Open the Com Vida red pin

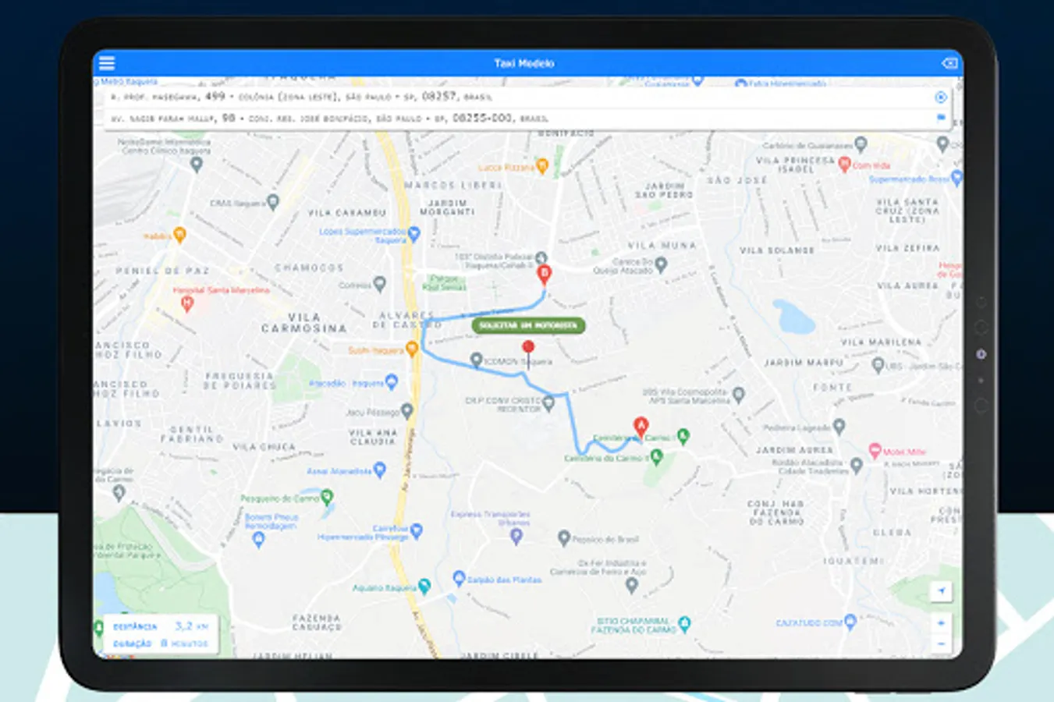click(843, 164)
